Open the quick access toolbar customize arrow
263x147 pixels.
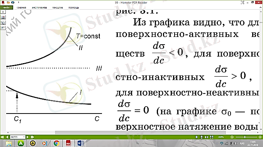coord(19,3)
